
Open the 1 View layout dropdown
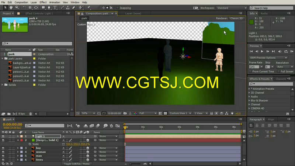click(x=201, y=113)
